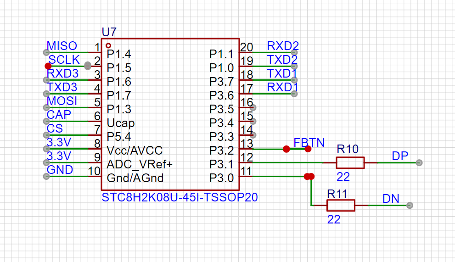Click the gray endpoint at DN wire end

pos(410,206)
